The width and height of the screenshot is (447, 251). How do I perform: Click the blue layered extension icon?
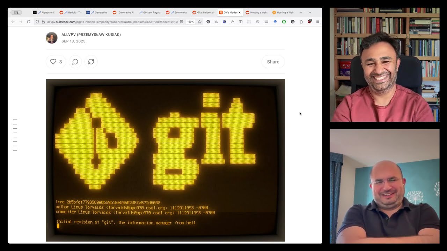tap(275, 22)
